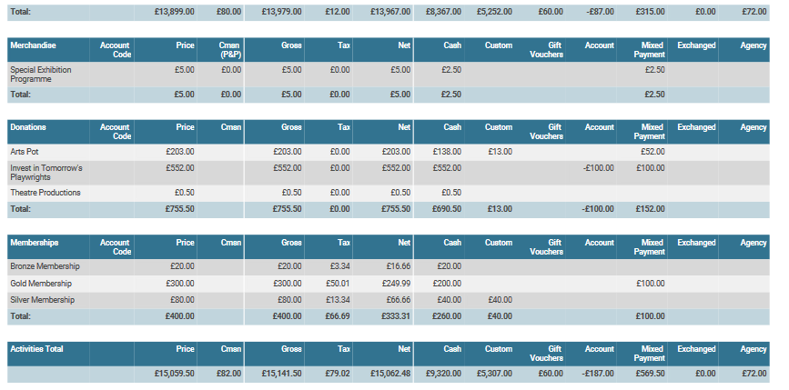Image resolution: width=789 pixels, height=390 pixels.
Task: Select £13,899.00 in the top Total row
Action: click(174, 12)
